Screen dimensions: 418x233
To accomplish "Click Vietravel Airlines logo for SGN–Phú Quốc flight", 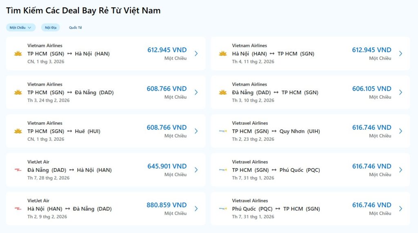I will [x=222, y=170].
